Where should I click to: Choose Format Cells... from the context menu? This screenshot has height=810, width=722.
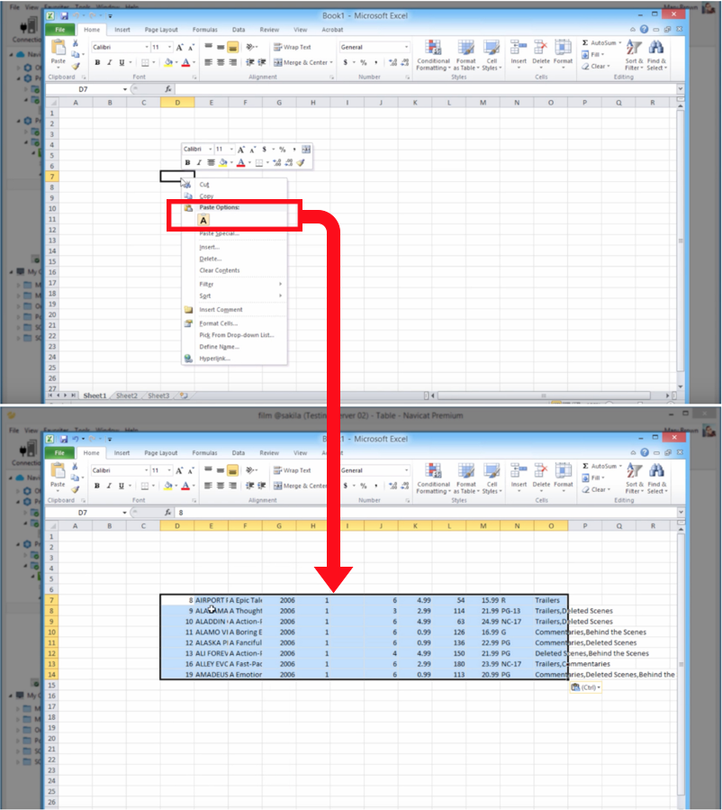point(218,323)
